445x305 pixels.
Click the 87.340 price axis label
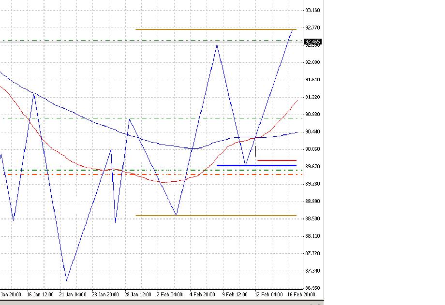(312, 271)
